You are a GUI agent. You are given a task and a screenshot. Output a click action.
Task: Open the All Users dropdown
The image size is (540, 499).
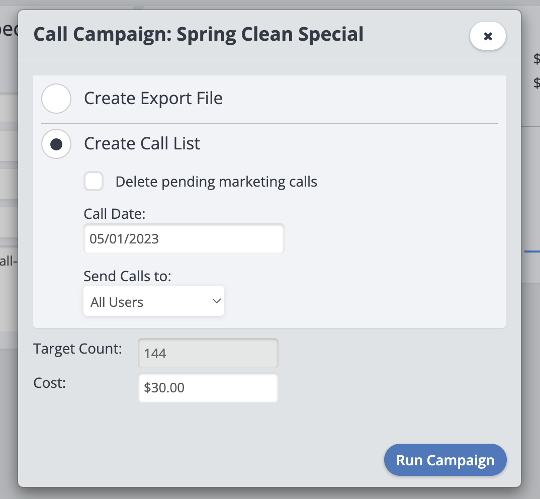pos(153,302)
